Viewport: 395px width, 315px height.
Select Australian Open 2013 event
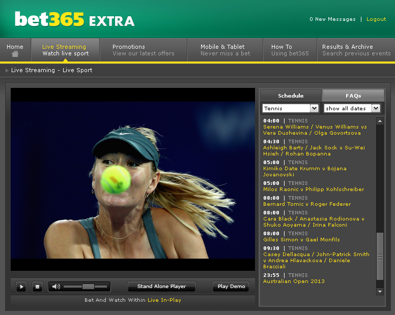point(294,281)
